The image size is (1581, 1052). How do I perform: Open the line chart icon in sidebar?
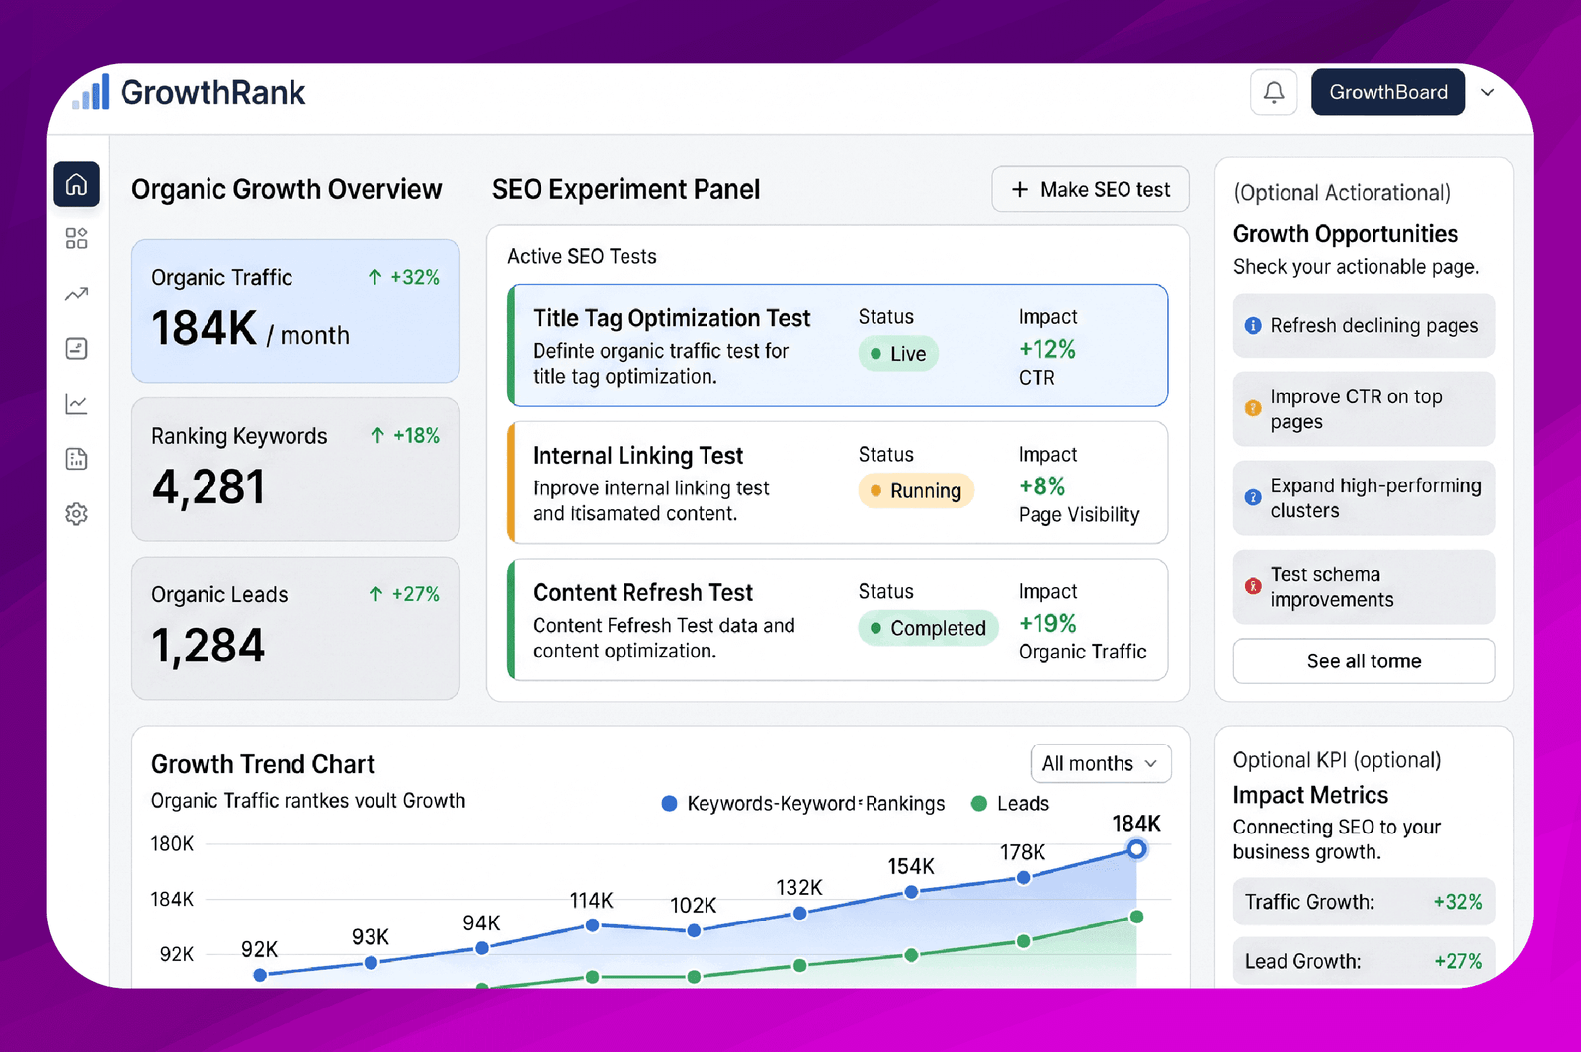[x=76, y=403]
